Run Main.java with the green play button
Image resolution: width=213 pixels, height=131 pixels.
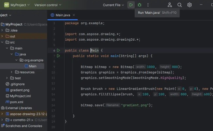[131, 5]
